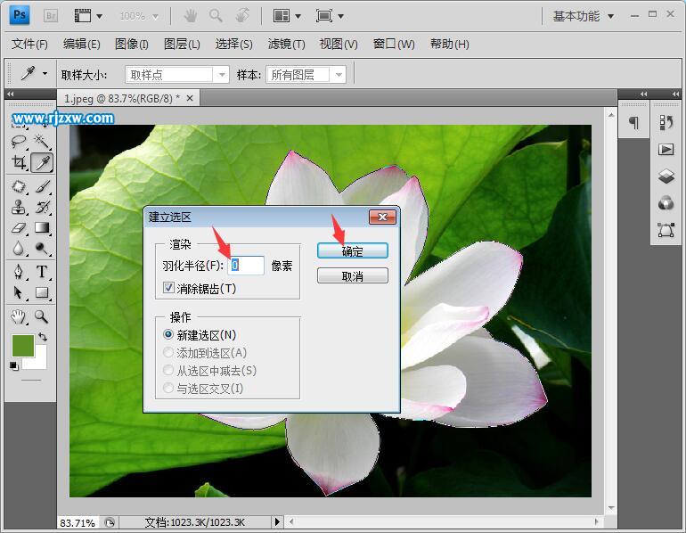Viewport: 686px width, 533px height.
Task: Open the Actions panel play icon
Action: coord(666,150)
